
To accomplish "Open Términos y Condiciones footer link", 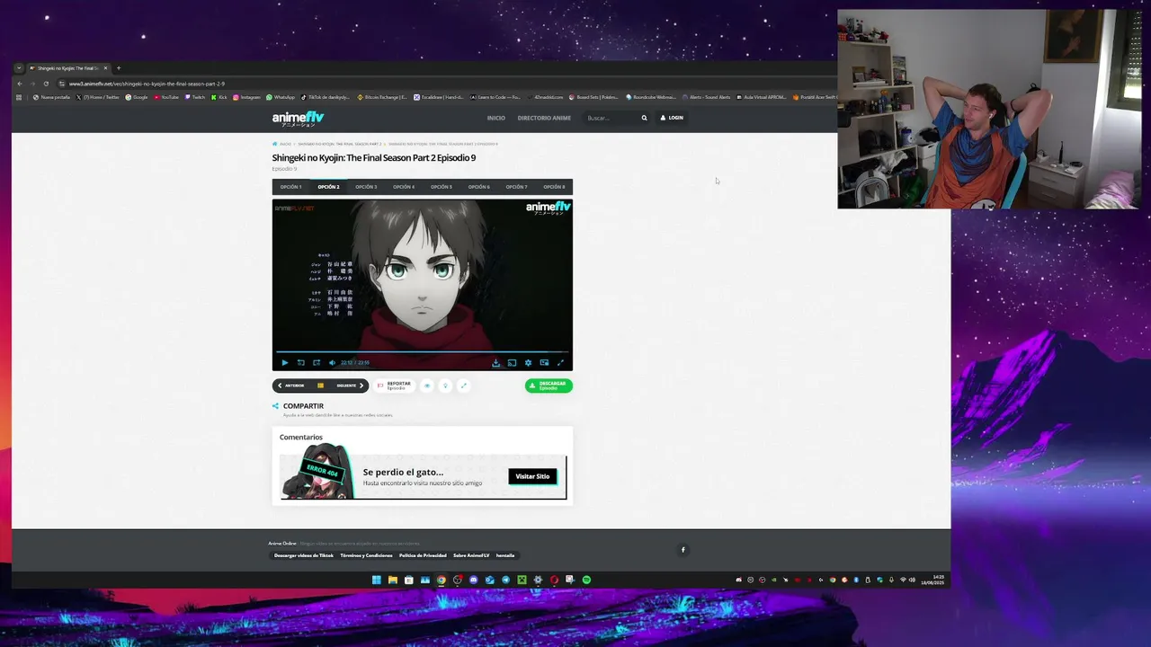I will (x=366, y=555).
